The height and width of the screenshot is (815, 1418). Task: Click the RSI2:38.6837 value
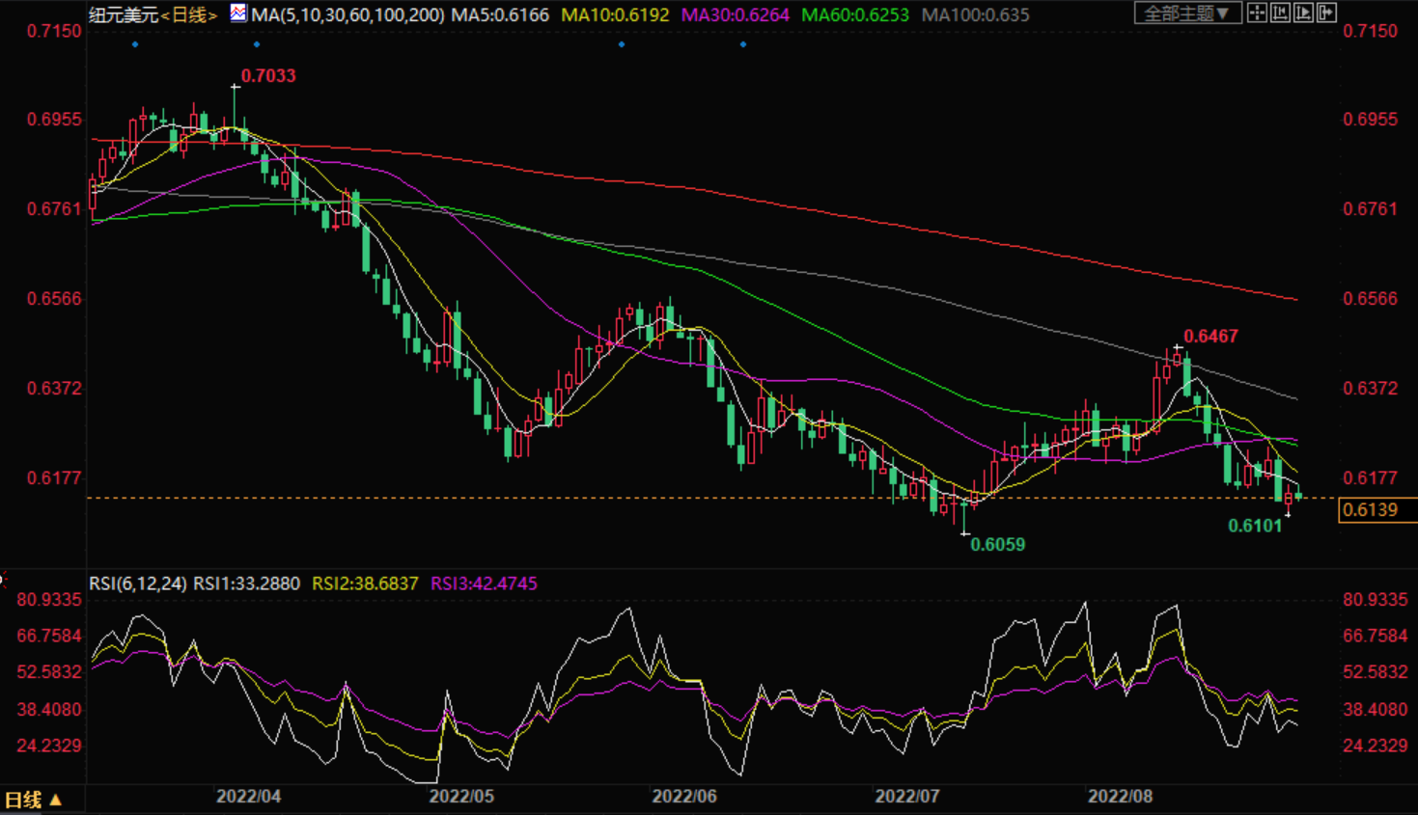pyautogui.click(x=365, y=584)
